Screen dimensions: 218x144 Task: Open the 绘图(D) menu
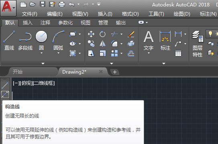pos(182,14)
